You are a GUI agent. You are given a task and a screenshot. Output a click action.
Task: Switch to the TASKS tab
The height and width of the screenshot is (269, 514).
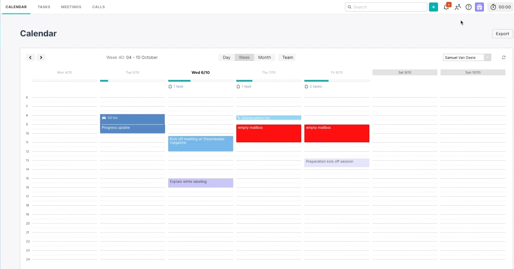coord(44,7)
